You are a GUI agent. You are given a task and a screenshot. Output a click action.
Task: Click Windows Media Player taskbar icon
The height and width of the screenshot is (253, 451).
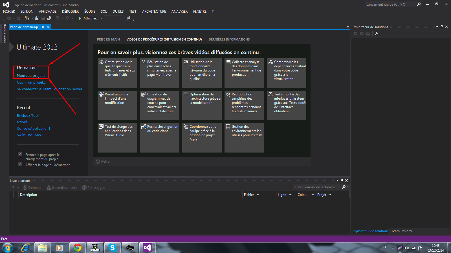tap(60, 248)
